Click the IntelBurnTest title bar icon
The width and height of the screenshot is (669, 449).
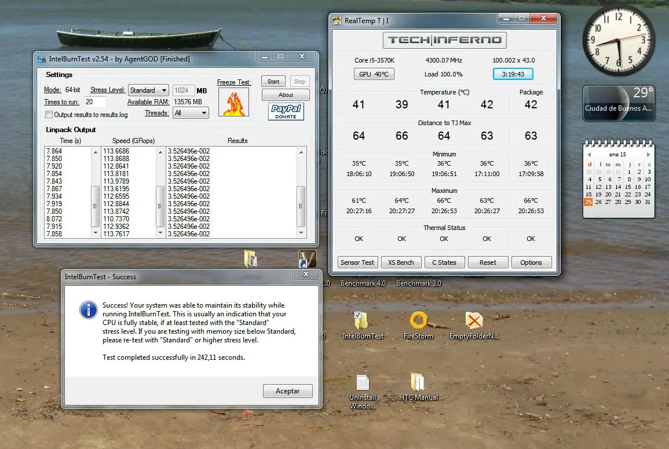click(42, 59)
